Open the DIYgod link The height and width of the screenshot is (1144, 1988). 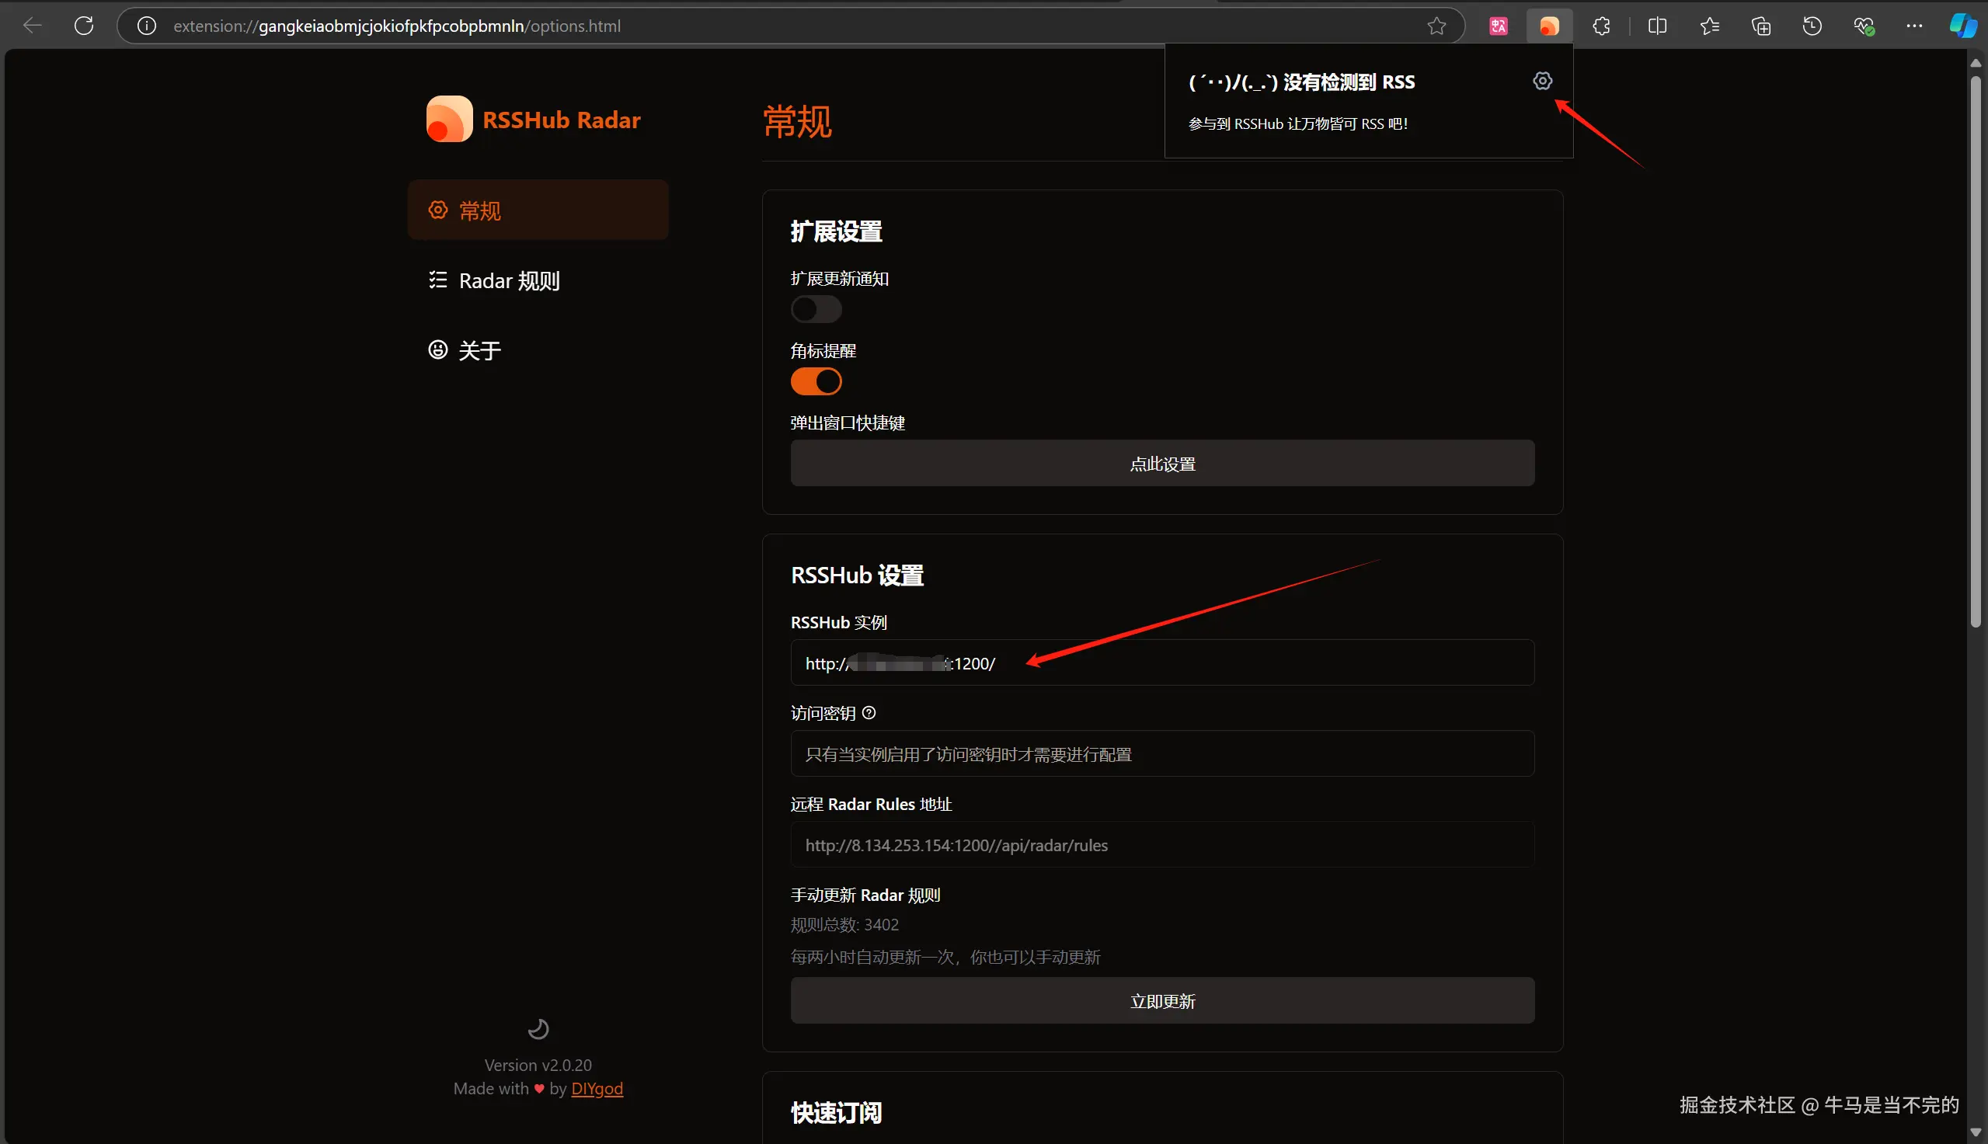(x=597, y=1088)
